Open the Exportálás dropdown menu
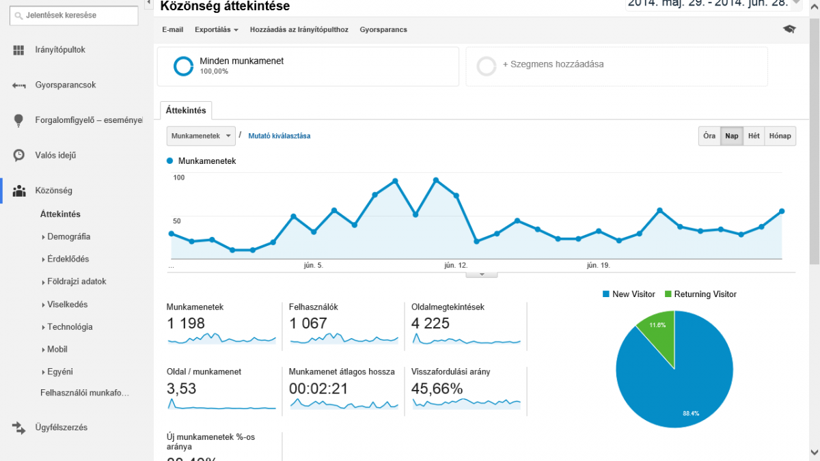The height and width of the screenshot is (461, 820). click(x=216, y=29)
